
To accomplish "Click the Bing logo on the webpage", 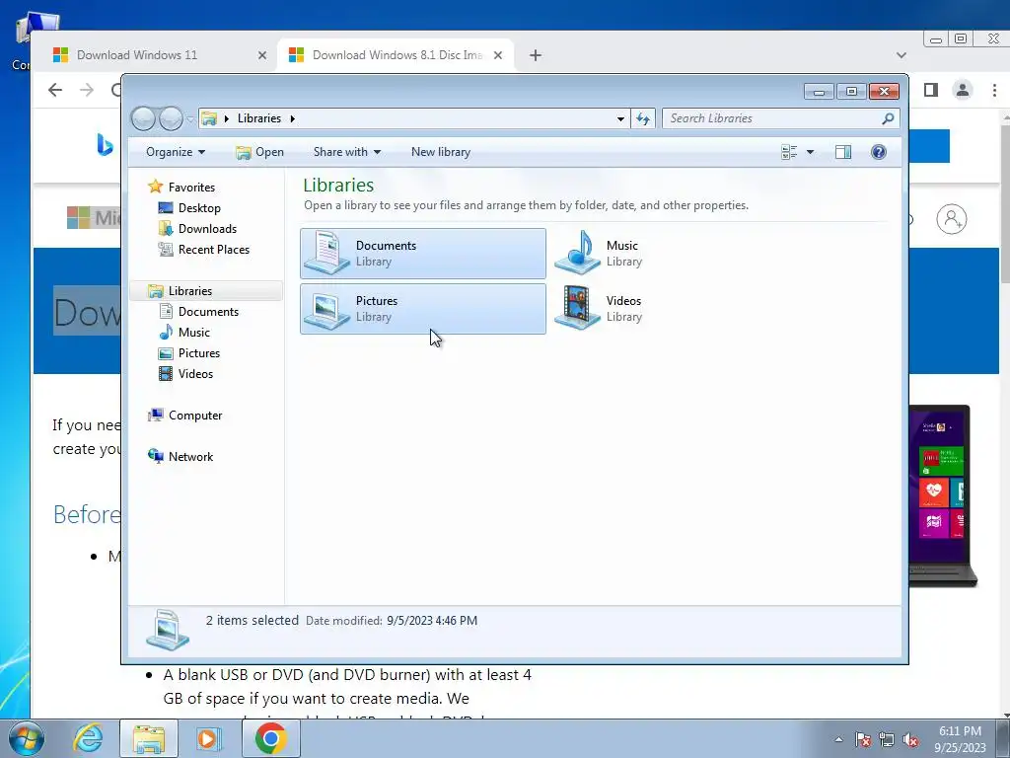I will (x=105, y=145).
